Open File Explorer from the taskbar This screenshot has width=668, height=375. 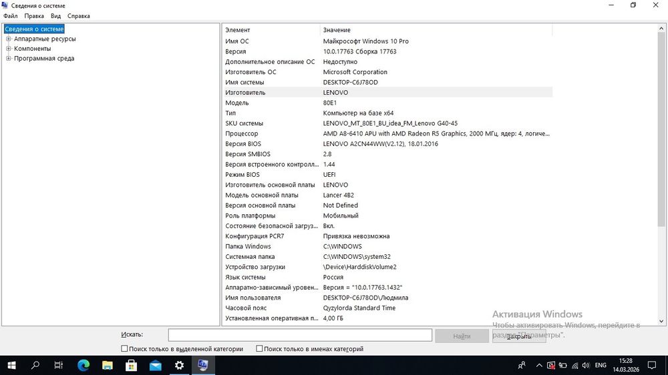coord(108,365)
